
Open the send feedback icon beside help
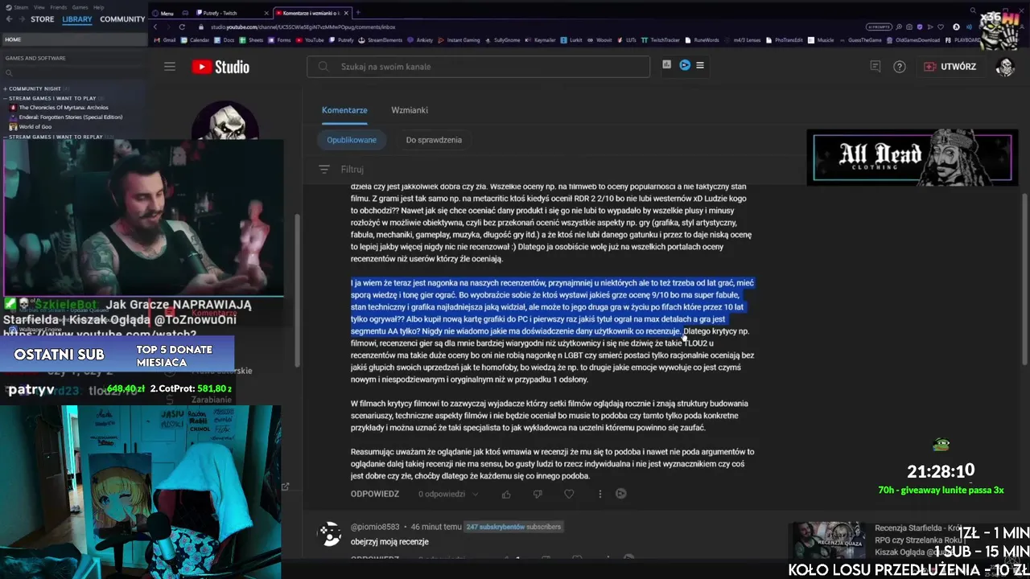tap(875, 67)
